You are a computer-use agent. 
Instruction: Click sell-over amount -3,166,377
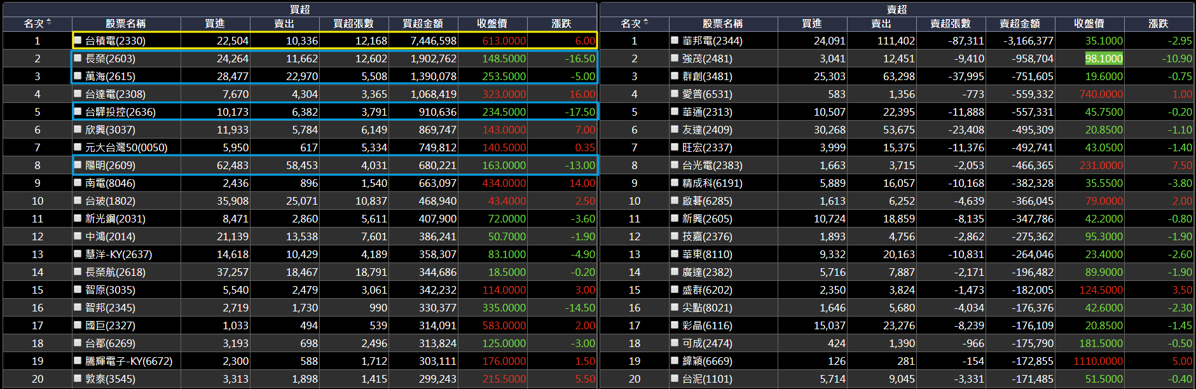pyautogui.click(x=1028, y=41)
